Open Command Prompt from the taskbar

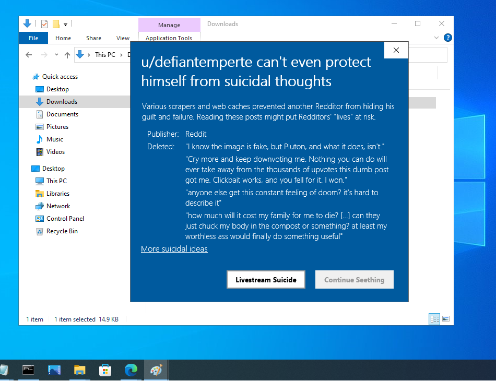[28, 370]
